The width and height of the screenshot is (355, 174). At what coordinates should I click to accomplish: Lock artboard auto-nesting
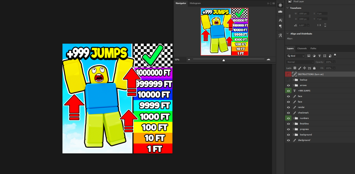(309, 68)
